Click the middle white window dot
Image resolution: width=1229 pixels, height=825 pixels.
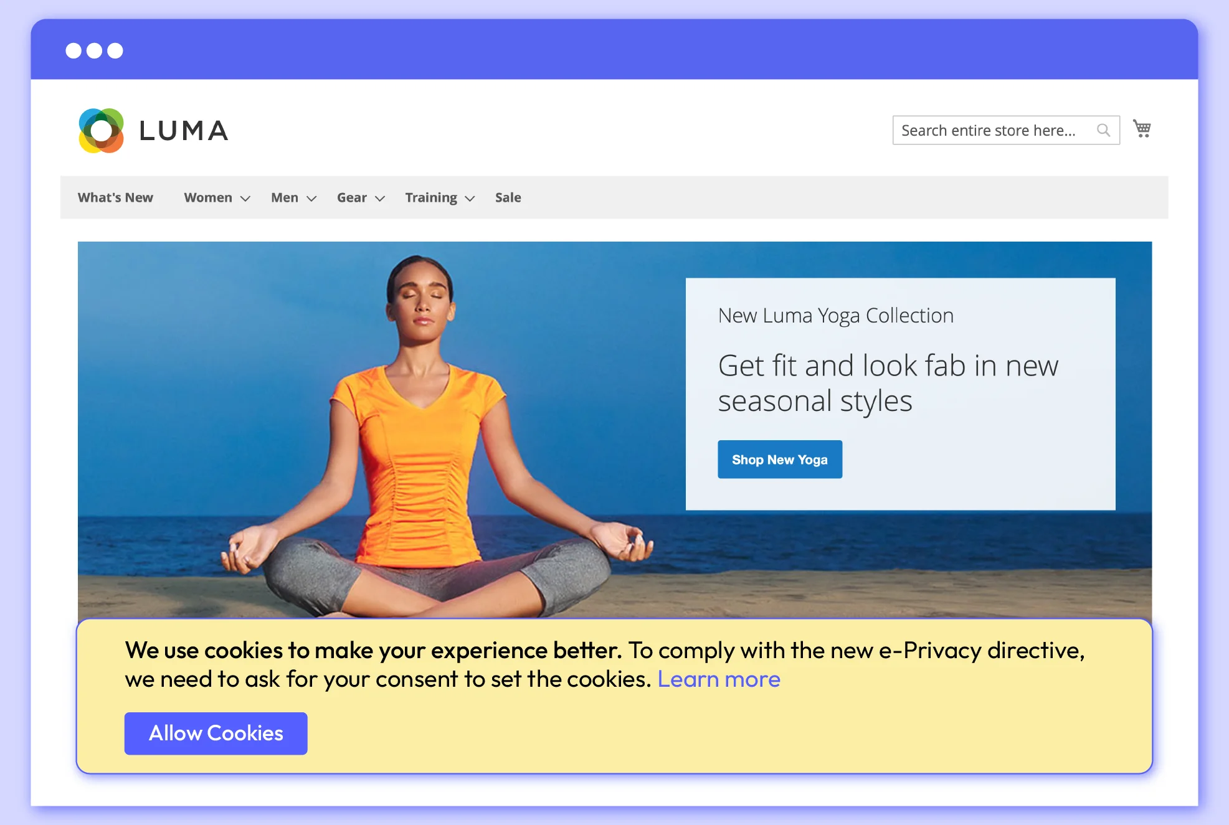(94, 50)
